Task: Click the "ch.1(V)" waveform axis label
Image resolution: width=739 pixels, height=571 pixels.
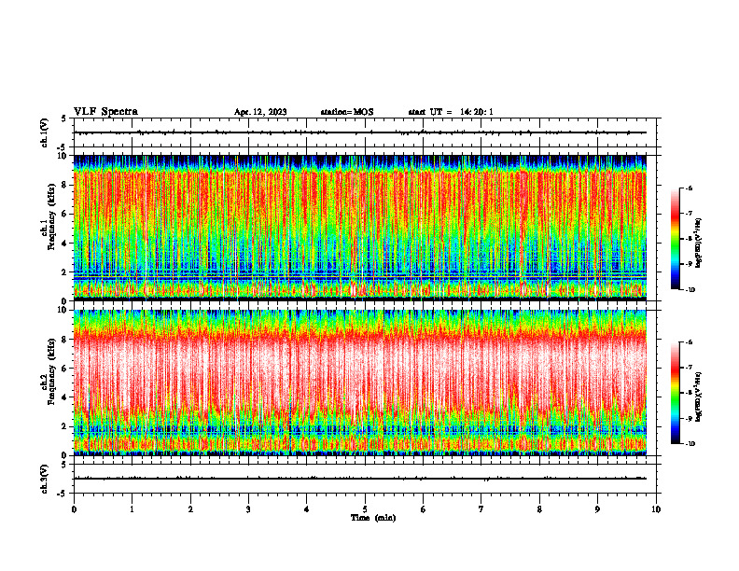Action: [x=44, y=132]
